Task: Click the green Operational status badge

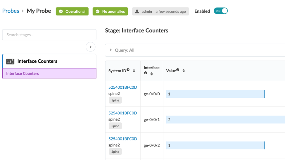Action: point(72,11)
